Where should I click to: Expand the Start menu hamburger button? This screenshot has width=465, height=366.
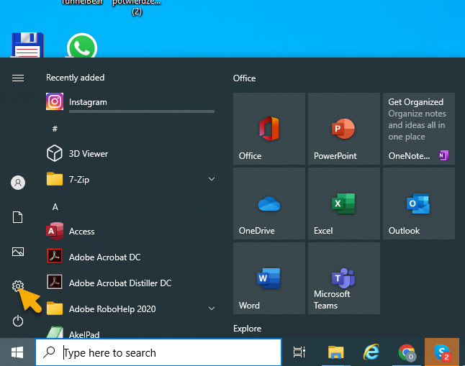click(18, 78)
